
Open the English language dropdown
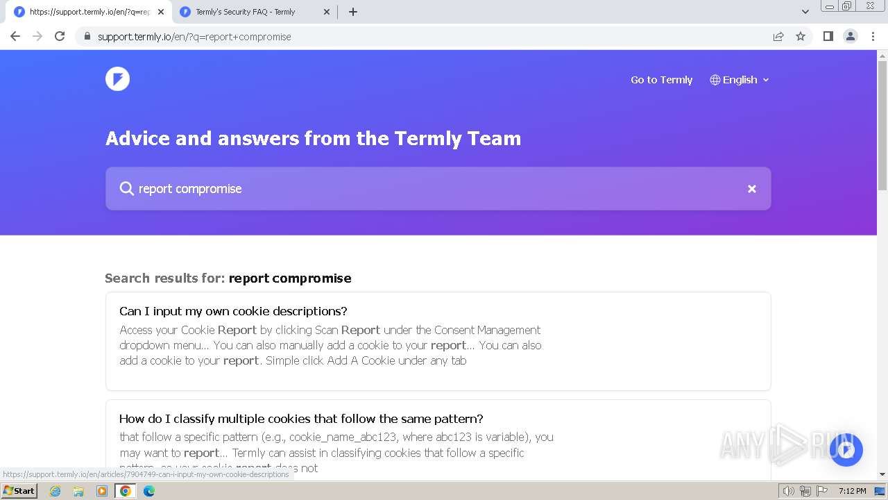click(x=740, y=80)
